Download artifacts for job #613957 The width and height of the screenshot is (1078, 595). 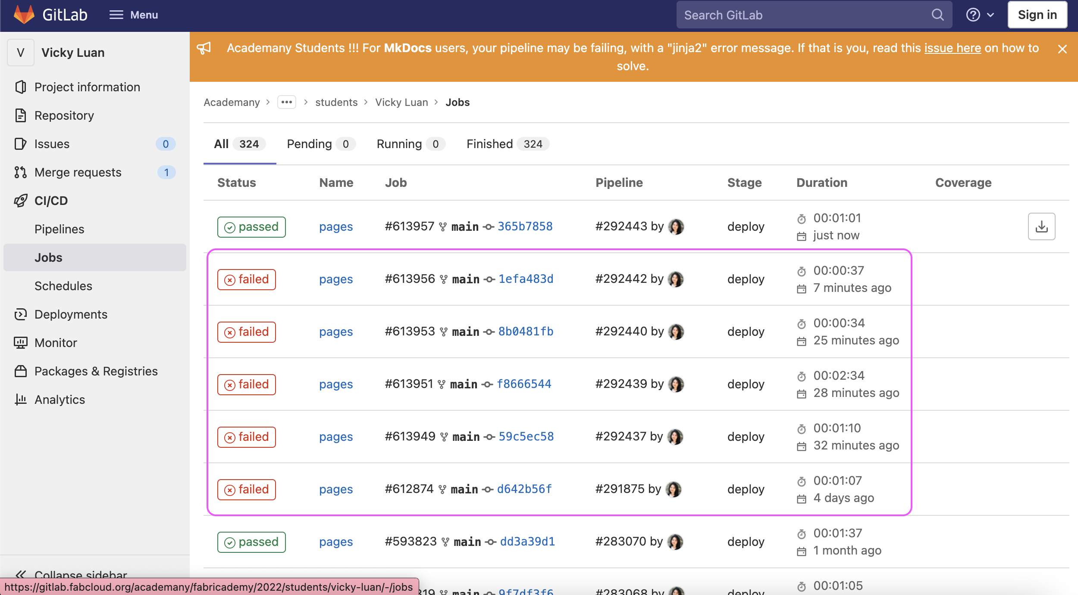point(1042,227)
